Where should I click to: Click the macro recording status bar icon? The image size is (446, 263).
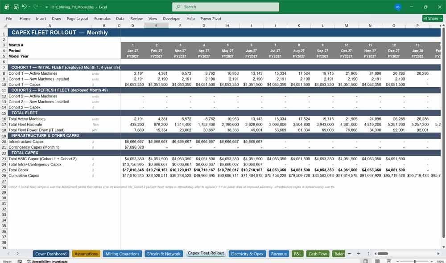tap(20, 261)
